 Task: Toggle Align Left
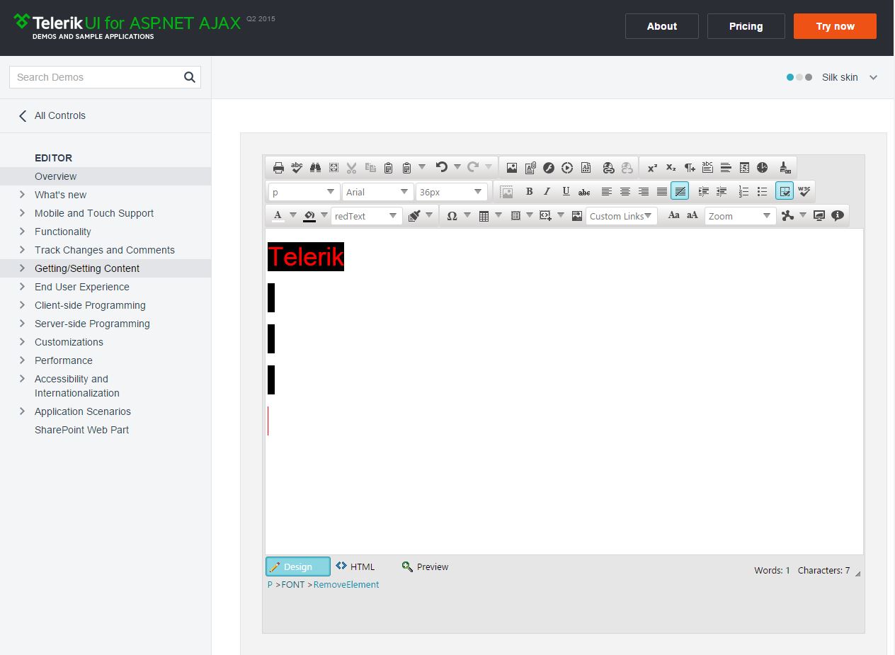point(607,191)
